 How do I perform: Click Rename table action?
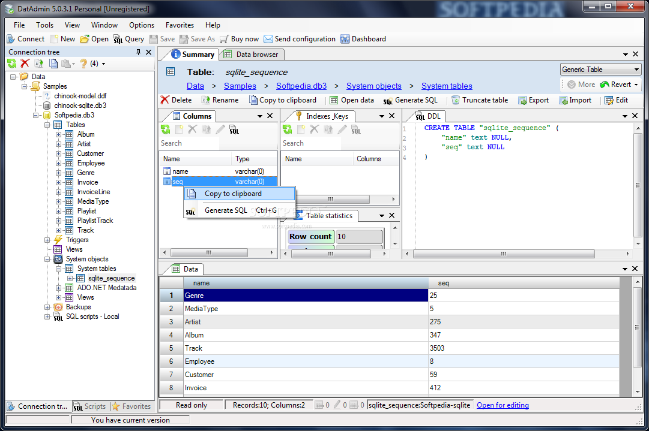coord(220,100)
